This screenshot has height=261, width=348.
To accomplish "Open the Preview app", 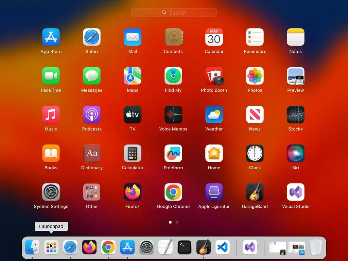I will [x=296, y=76].
